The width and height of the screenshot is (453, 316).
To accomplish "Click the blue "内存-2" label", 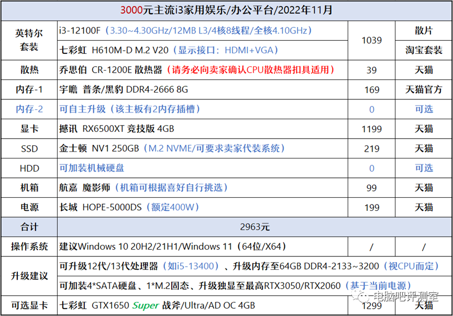I will point(29,109).
